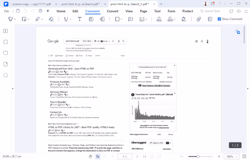Screen dimensions: 250x160
Task: Select the pencil drawing tool
Action: (37, 19)
